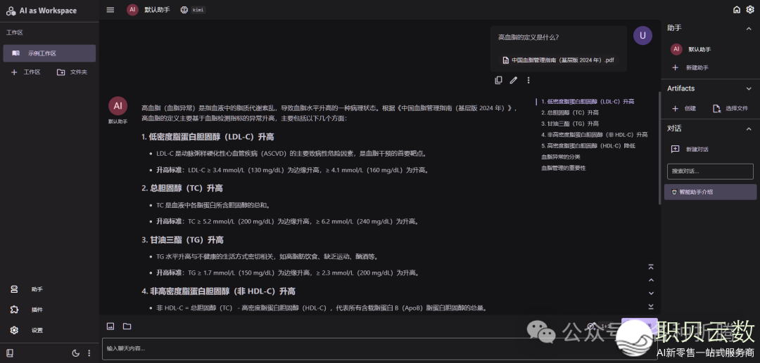The image size is (760, 363).
Task: Toggle dark mode moon icon
Action: (75, 353)
